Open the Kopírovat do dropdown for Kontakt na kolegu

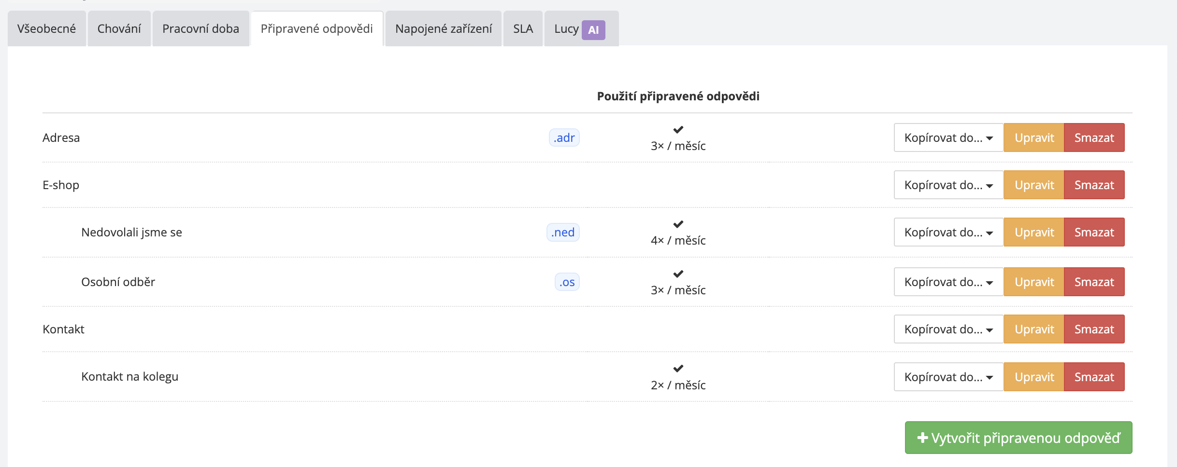(948, 377)
